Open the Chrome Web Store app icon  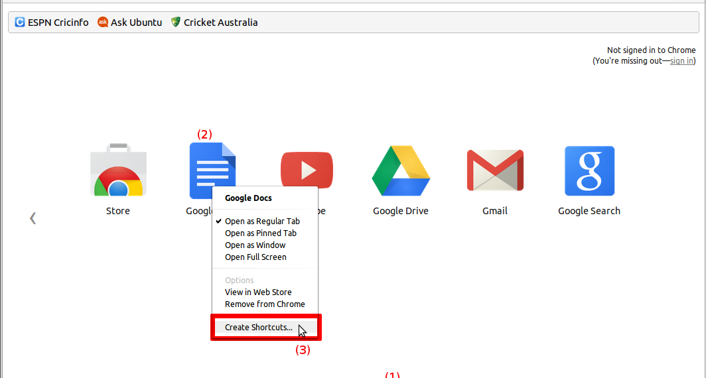pyautogui.click(x=118, y=170)
